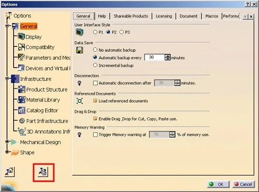The image size is (259, 192).
Task: Choose the No automatic backup option
Action: (x=95, y=50)
